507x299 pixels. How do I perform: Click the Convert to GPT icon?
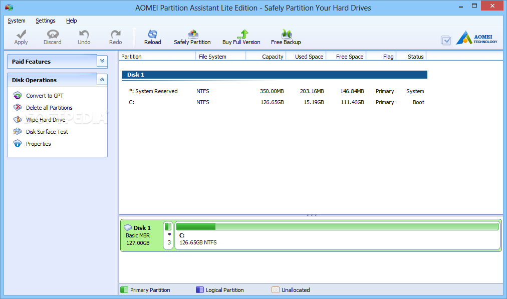click(18, 95)
